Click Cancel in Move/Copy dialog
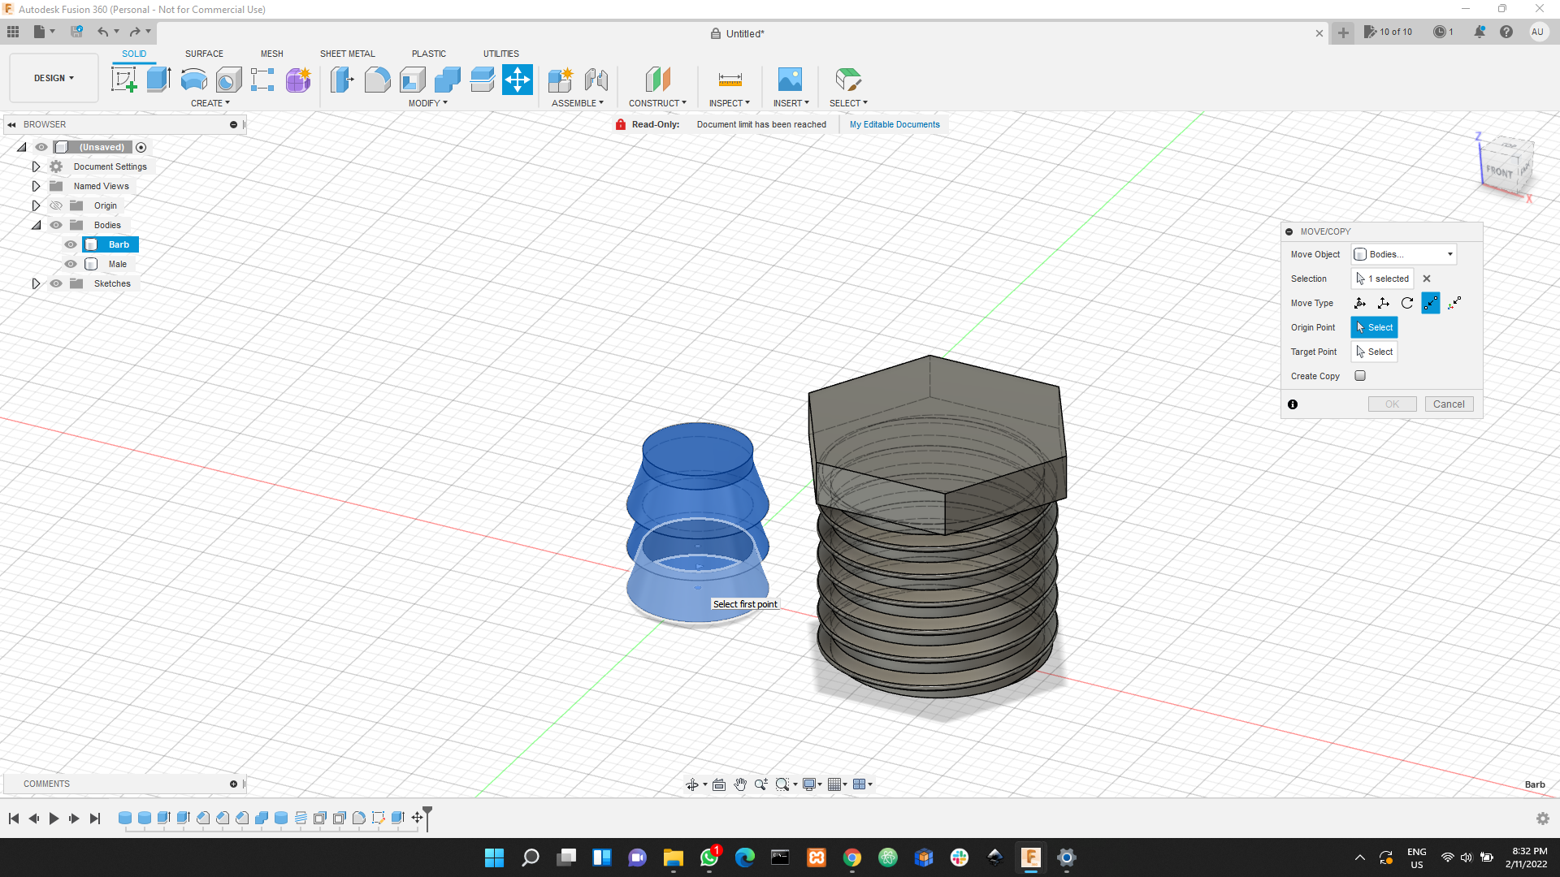 tap(1448, 404)
